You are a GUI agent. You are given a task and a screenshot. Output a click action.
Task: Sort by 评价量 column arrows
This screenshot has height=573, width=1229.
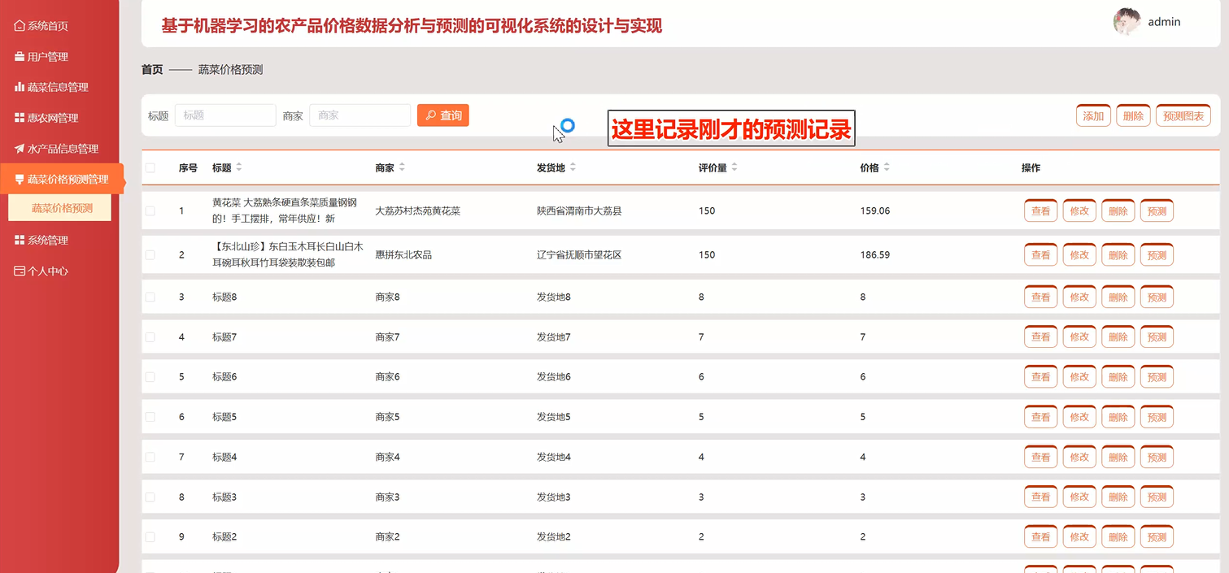[734, 167]
